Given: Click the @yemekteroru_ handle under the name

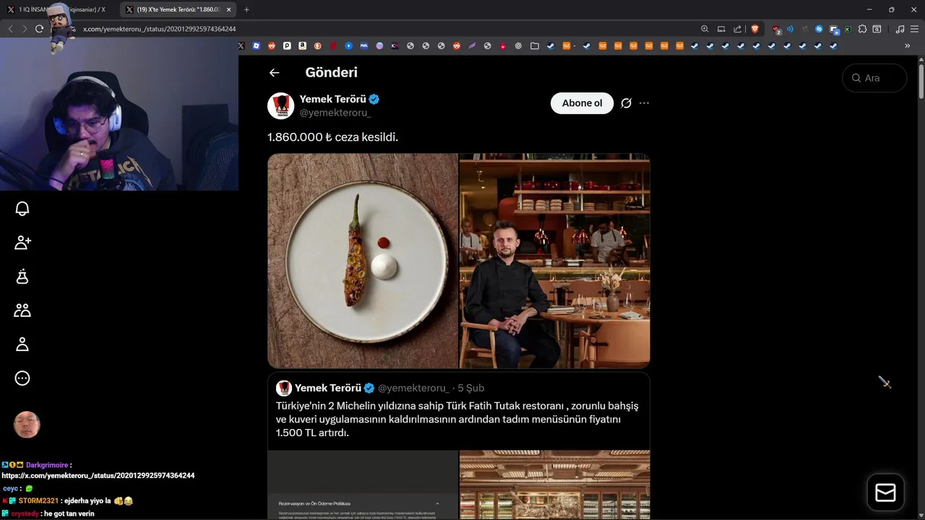Looking at the screenshot, I should click(335, 113).
